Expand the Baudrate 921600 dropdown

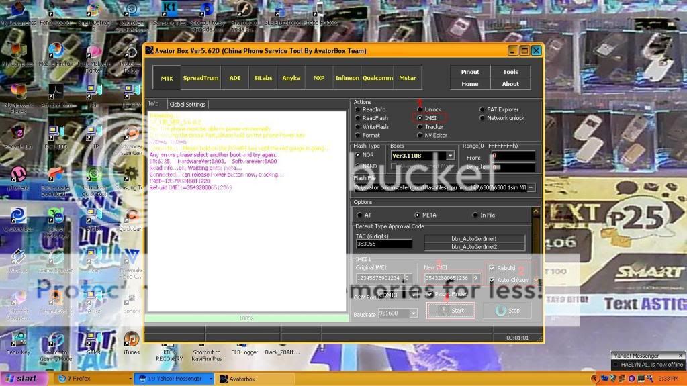[x=412, y=313]
